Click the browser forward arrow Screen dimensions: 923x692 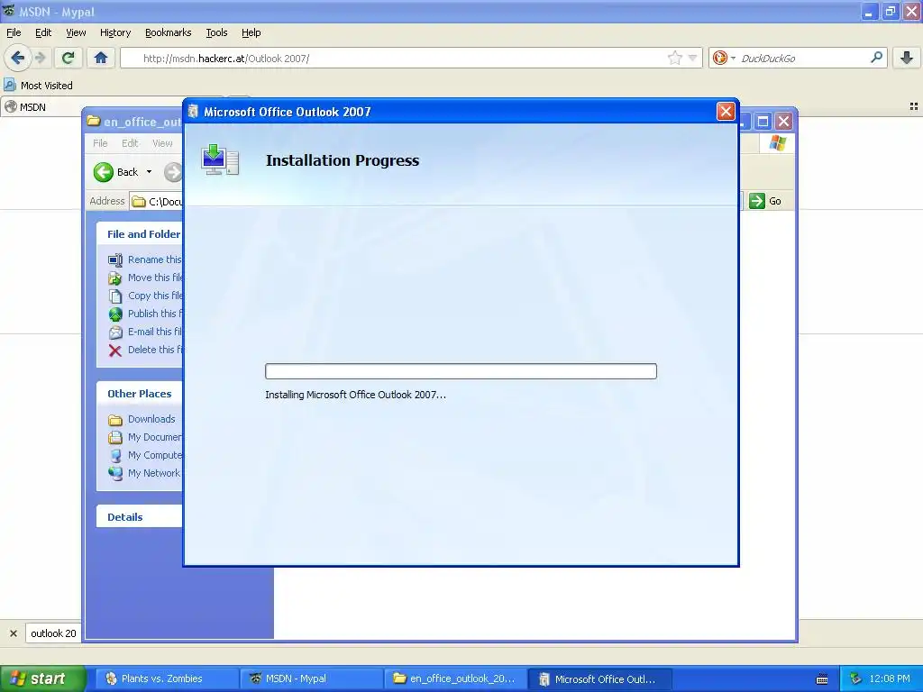(41, 58)
